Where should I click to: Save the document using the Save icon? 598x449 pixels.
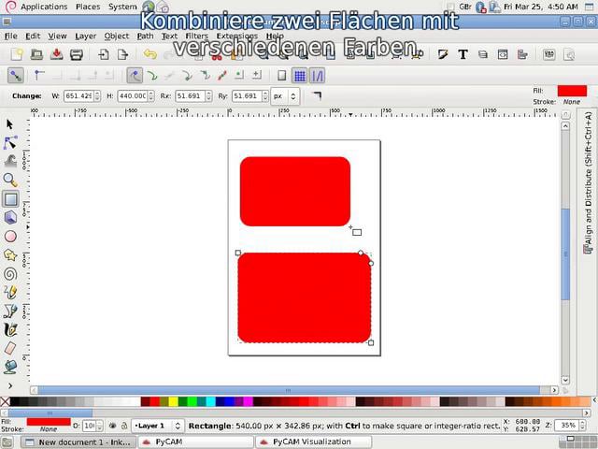(x=56, y=54)
